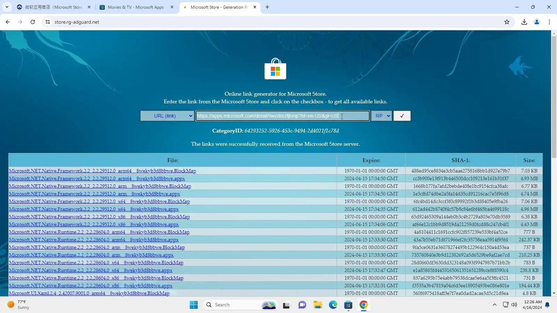This screenshot has height=313, width=557.
Task: Click the SHA-1 hash starting with cc3b900e
Action: point(461,178)
